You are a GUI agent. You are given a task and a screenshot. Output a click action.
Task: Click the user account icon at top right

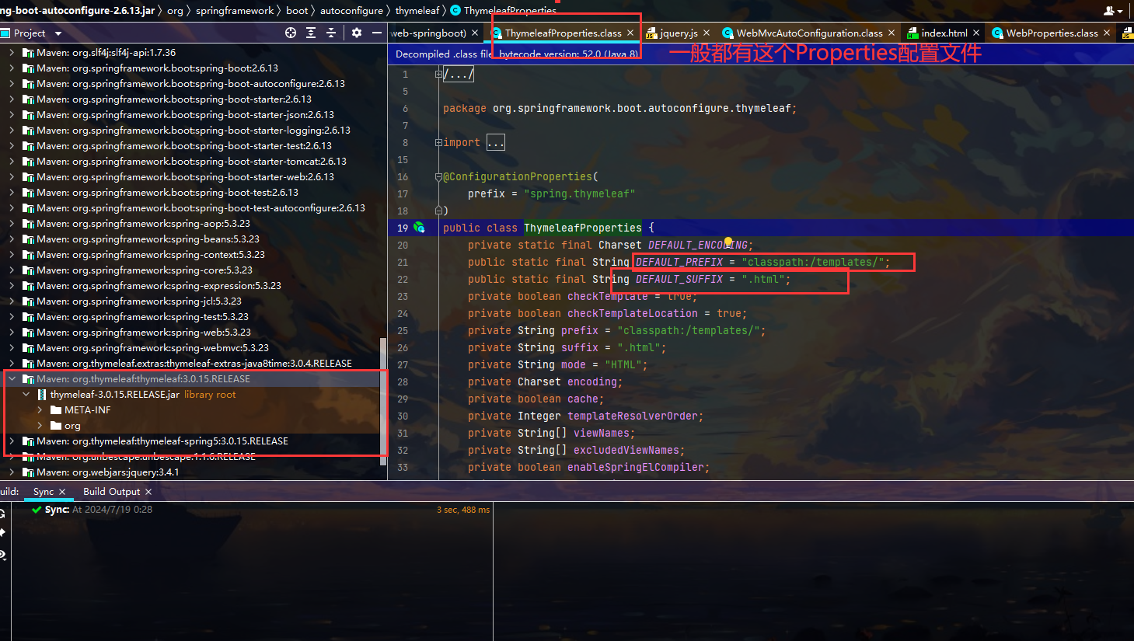pos(1113,11)
